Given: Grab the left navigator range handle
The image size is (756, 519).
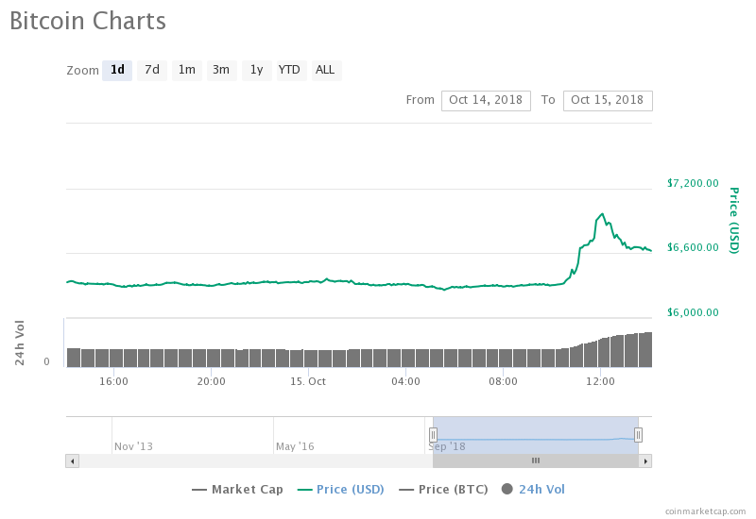Looking at the screenshot, I should coord(433,435).
